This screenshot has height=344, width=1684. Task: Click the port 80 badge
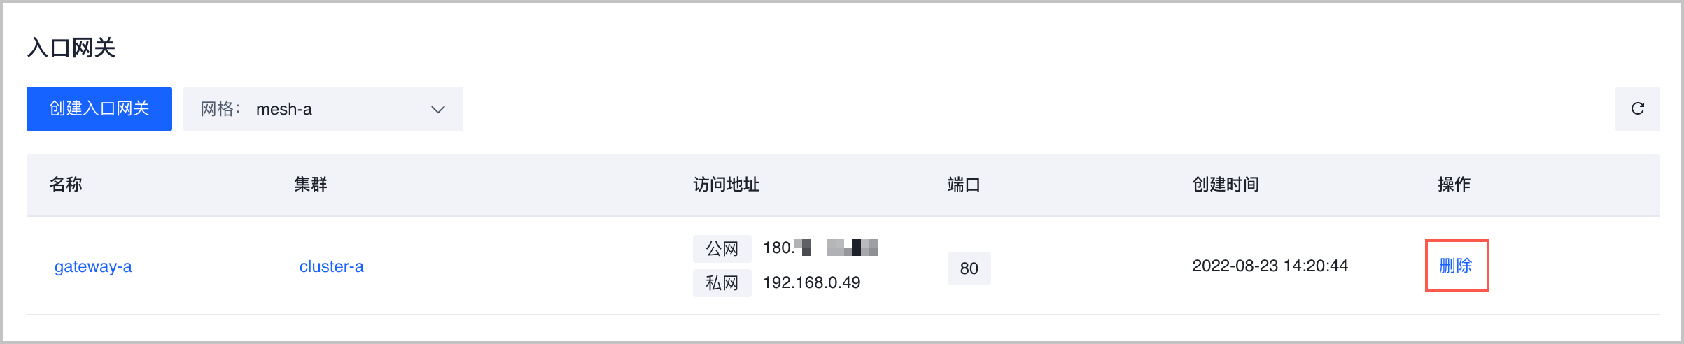tap(969, 268)
